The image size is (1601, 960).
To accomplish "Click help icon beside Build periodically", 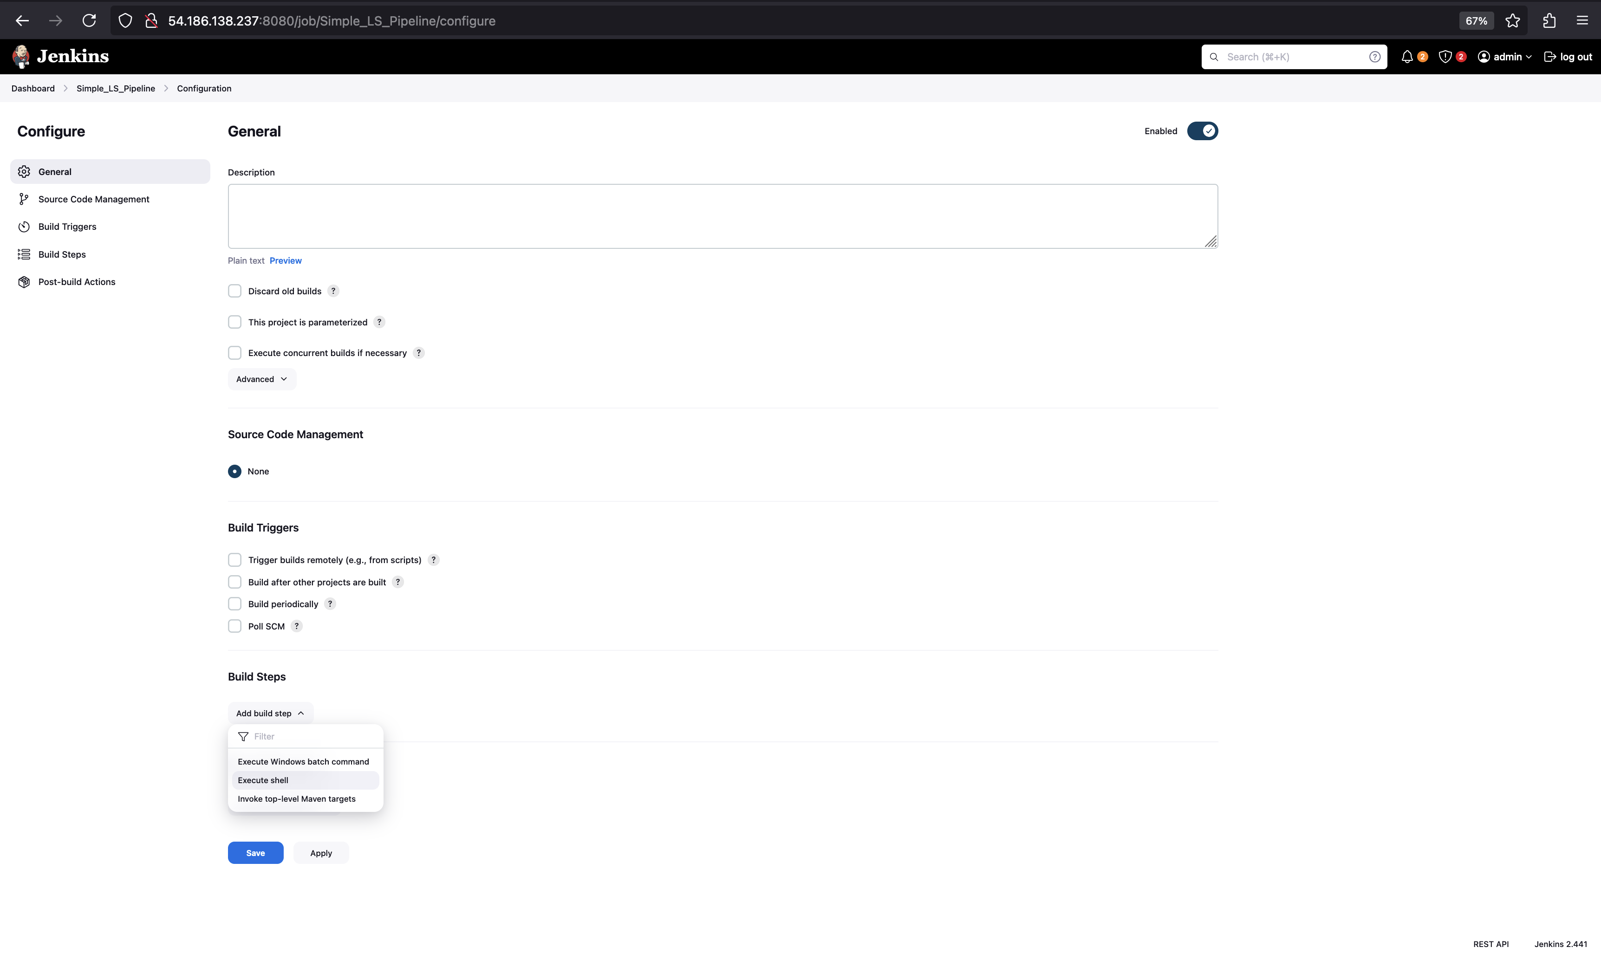I will tap(330, 604).
